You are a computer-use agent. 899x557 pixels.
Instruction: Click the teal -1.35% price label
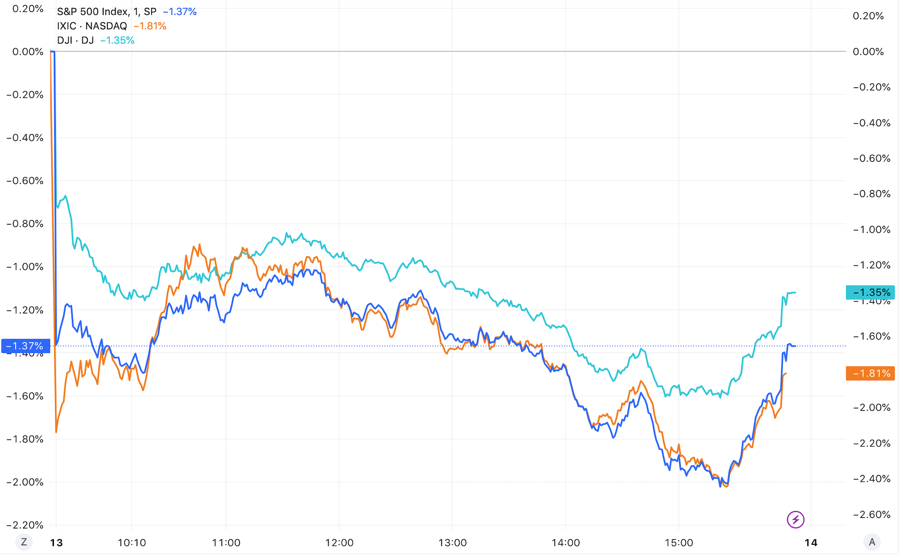point(870,293)
